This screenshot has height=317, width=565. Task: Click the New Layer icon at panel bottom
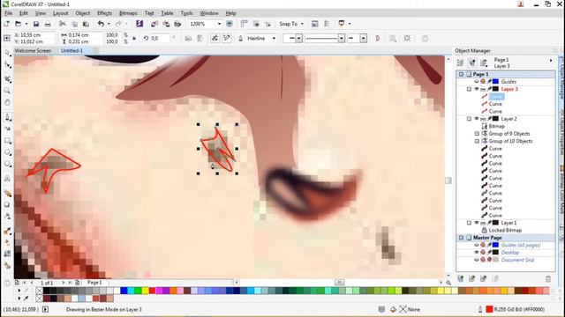(460, 278)
